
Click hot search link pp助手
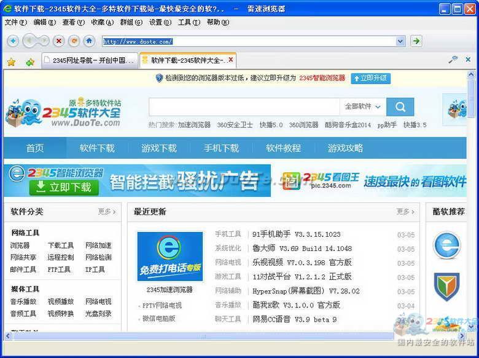pyautogui.click(x=387, y=125)
